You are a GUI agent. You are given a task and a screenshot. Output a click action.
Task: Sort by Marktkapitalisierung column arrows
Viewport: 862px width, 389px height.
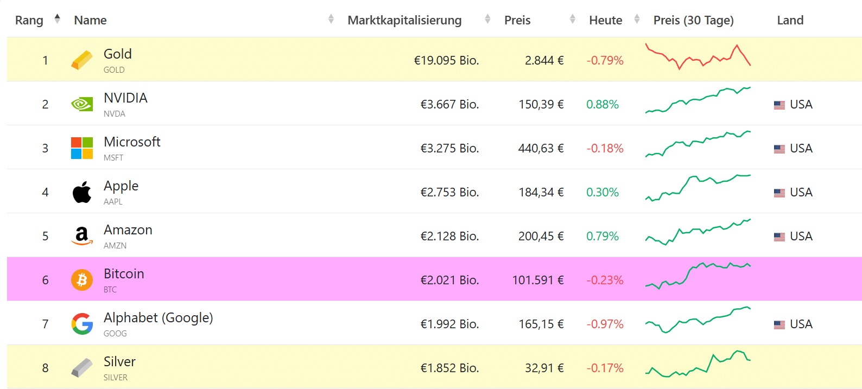point(487,20)
